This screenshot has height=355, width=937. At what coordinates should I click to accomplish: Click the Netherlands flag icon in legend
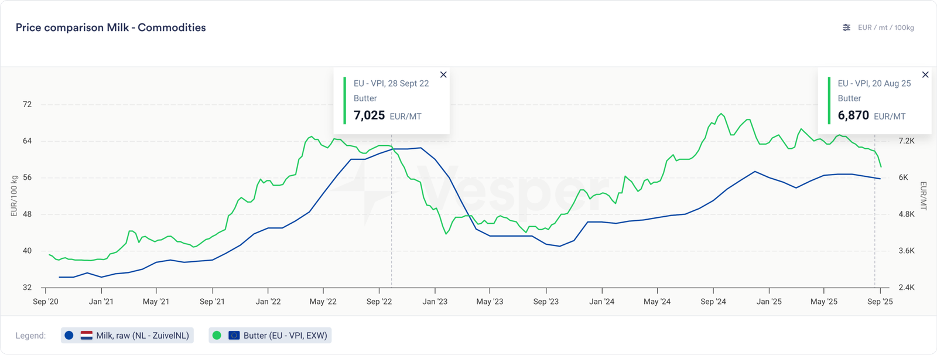click(87, 336)
